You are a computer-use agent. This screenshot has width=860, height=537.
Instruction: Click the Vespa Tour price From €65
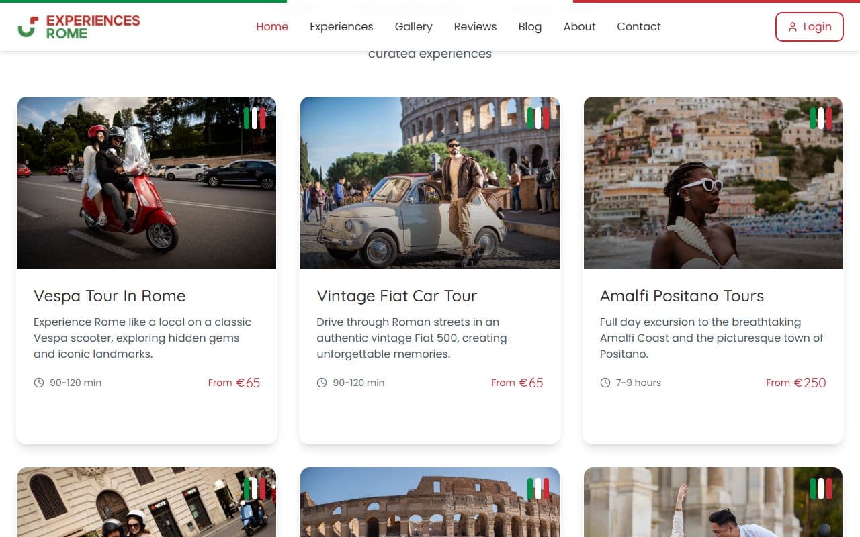[234, 383]
